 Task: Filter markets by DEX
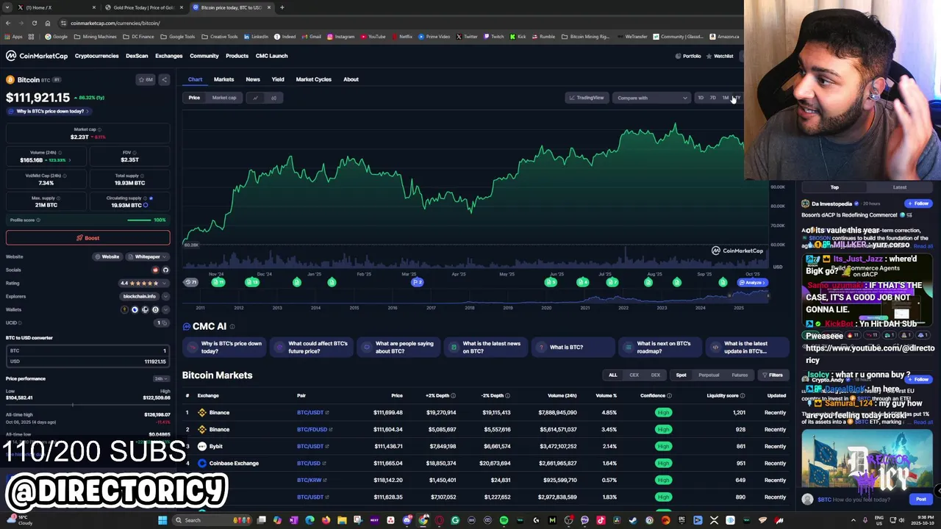point(655,375)
